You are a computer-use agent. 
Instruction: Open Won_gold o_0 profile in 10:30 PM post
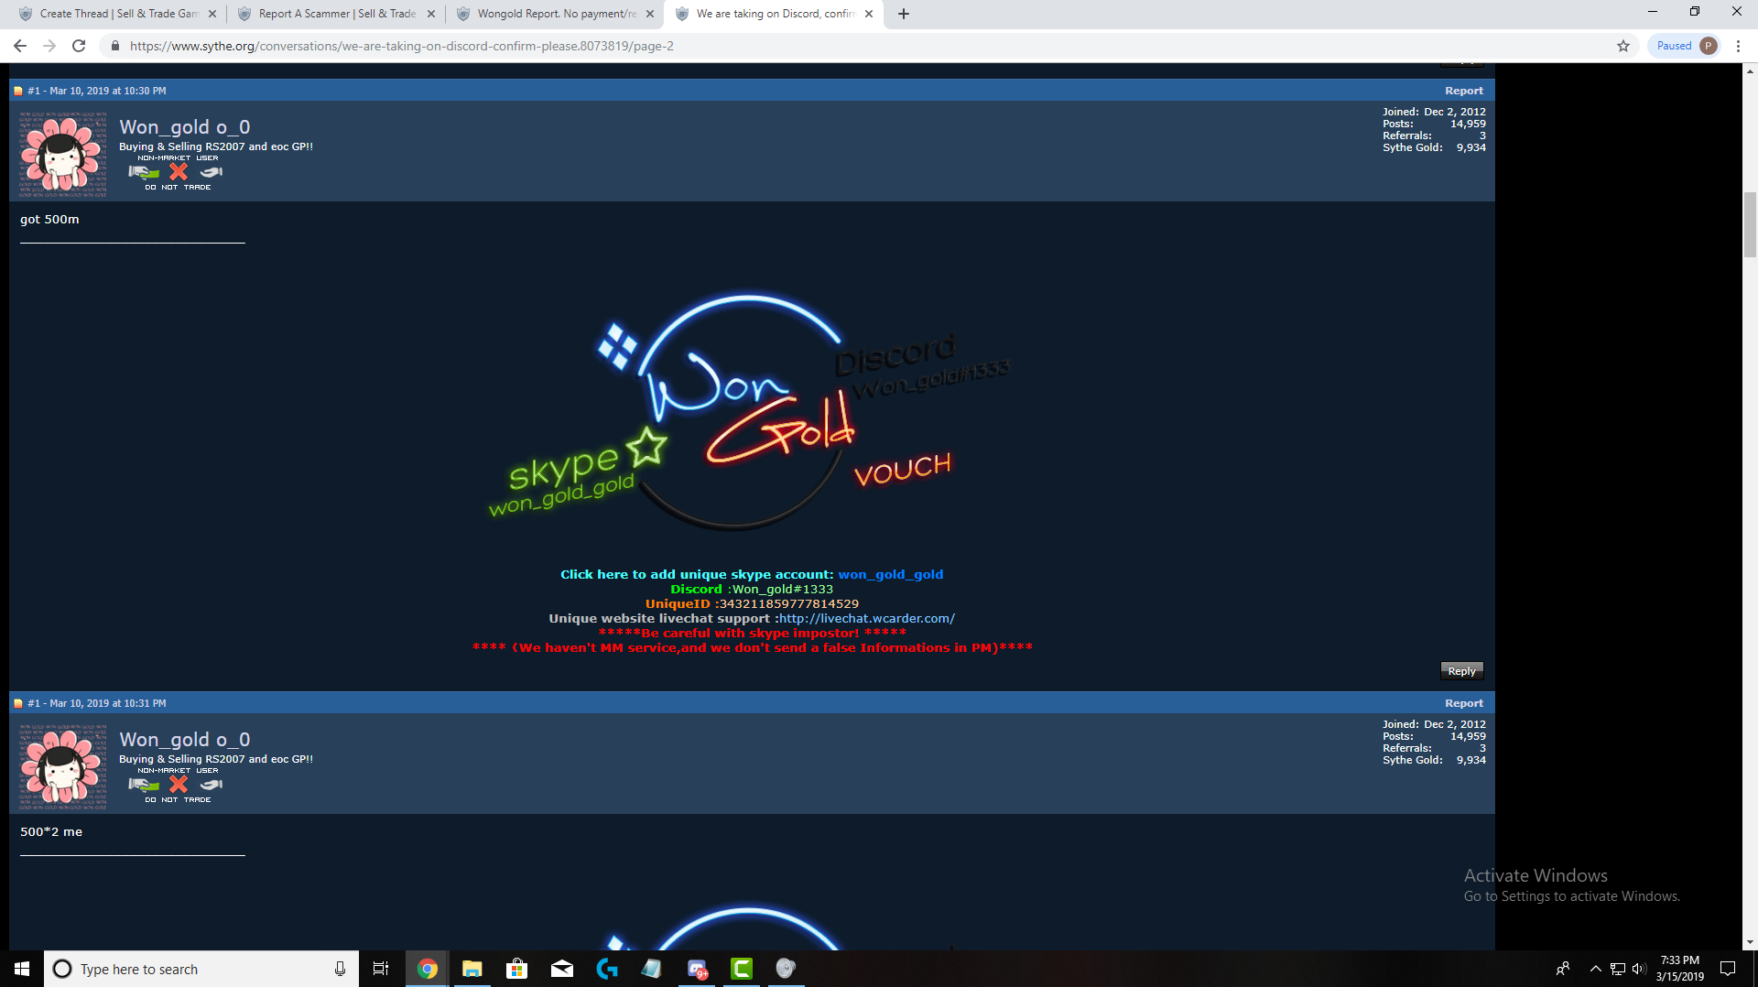click(184, 127)
